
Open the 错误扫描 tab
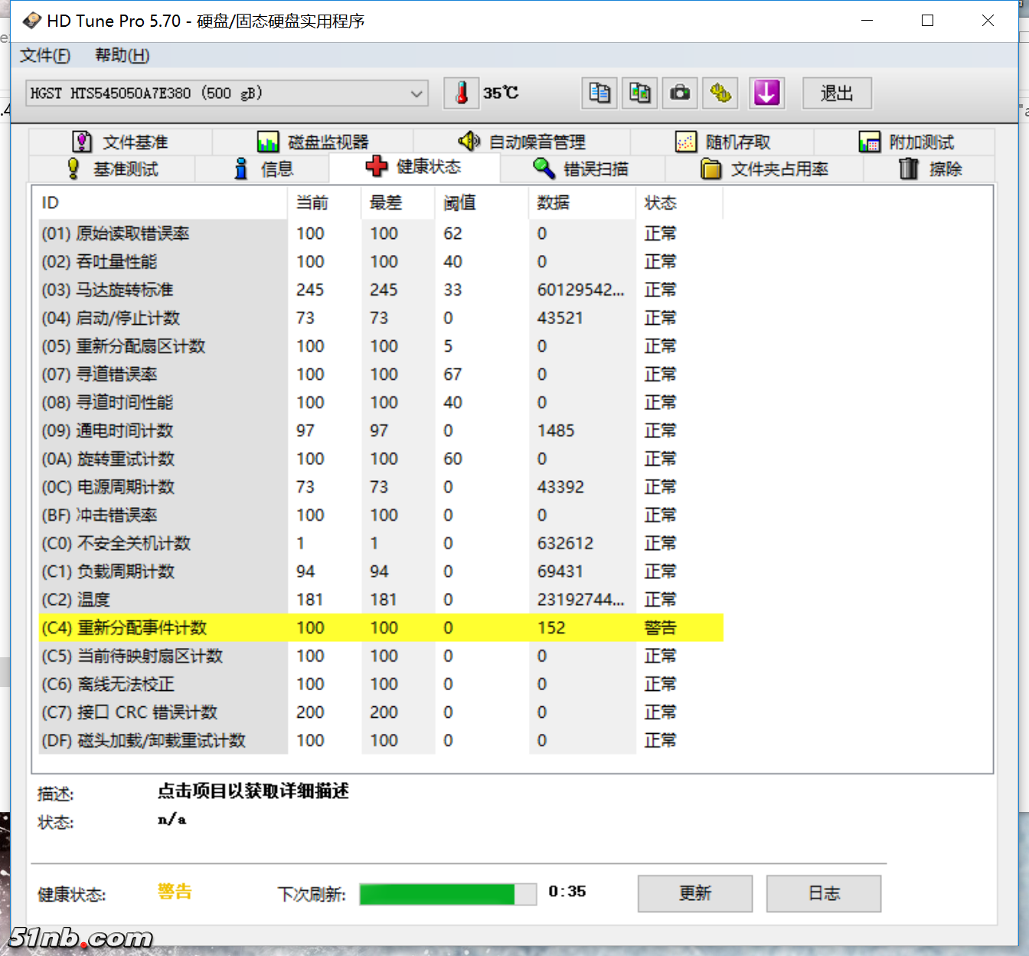tap(582, 169)
